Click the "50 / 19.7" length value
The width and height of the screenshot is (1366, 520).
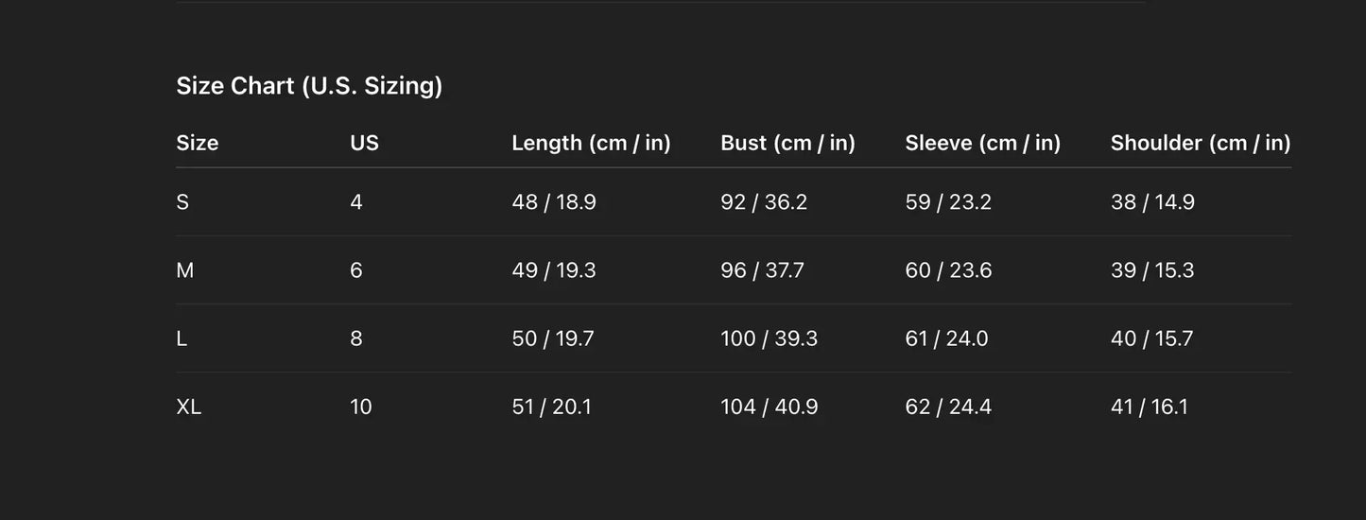(553, 338)
